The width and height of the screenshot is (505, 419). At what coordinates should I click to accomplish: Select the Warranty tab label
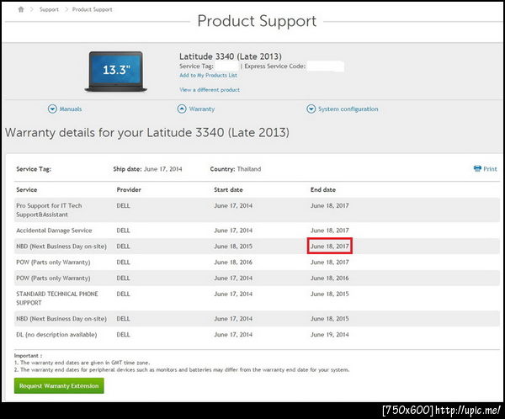pyautogui.click(x=202, y=109)
